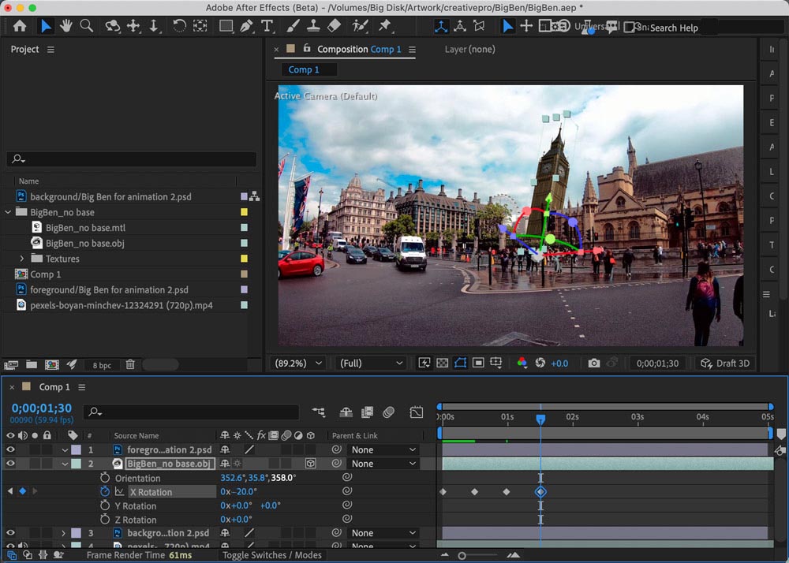The height and width of the screenshot is (563, 789).
Task: Expand the Textures folder
Action: (x=22, y=259)
